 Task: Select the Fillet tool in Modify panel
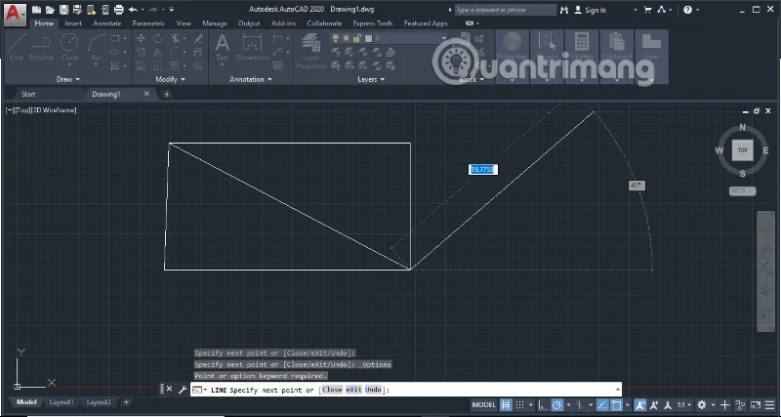(175, 53)
